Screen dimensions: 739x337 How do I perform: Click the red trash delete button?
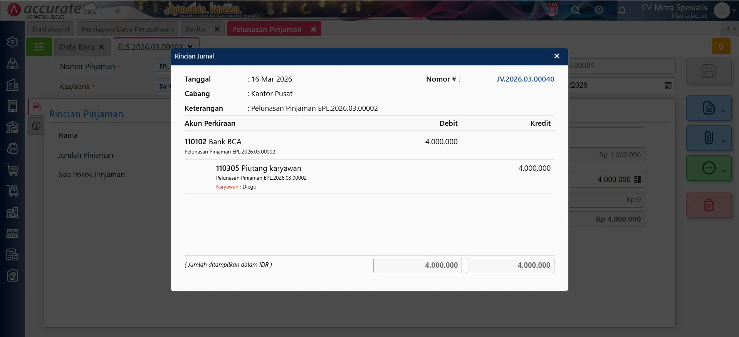709,205
